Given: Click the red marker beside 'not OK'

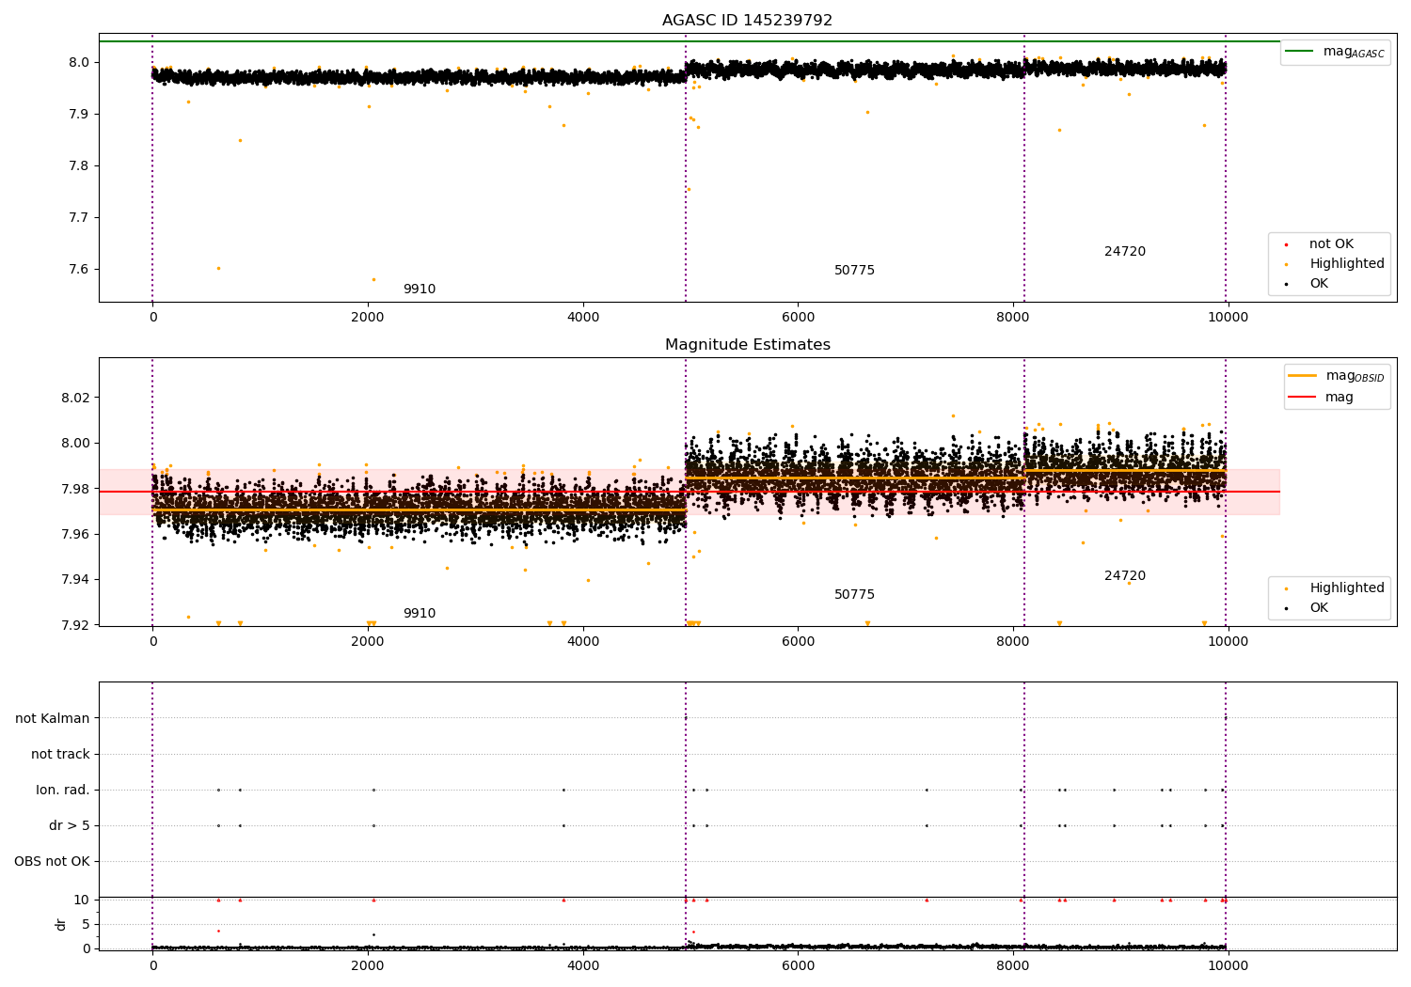Looking at the screenshot, I should tap(1286, 244).
